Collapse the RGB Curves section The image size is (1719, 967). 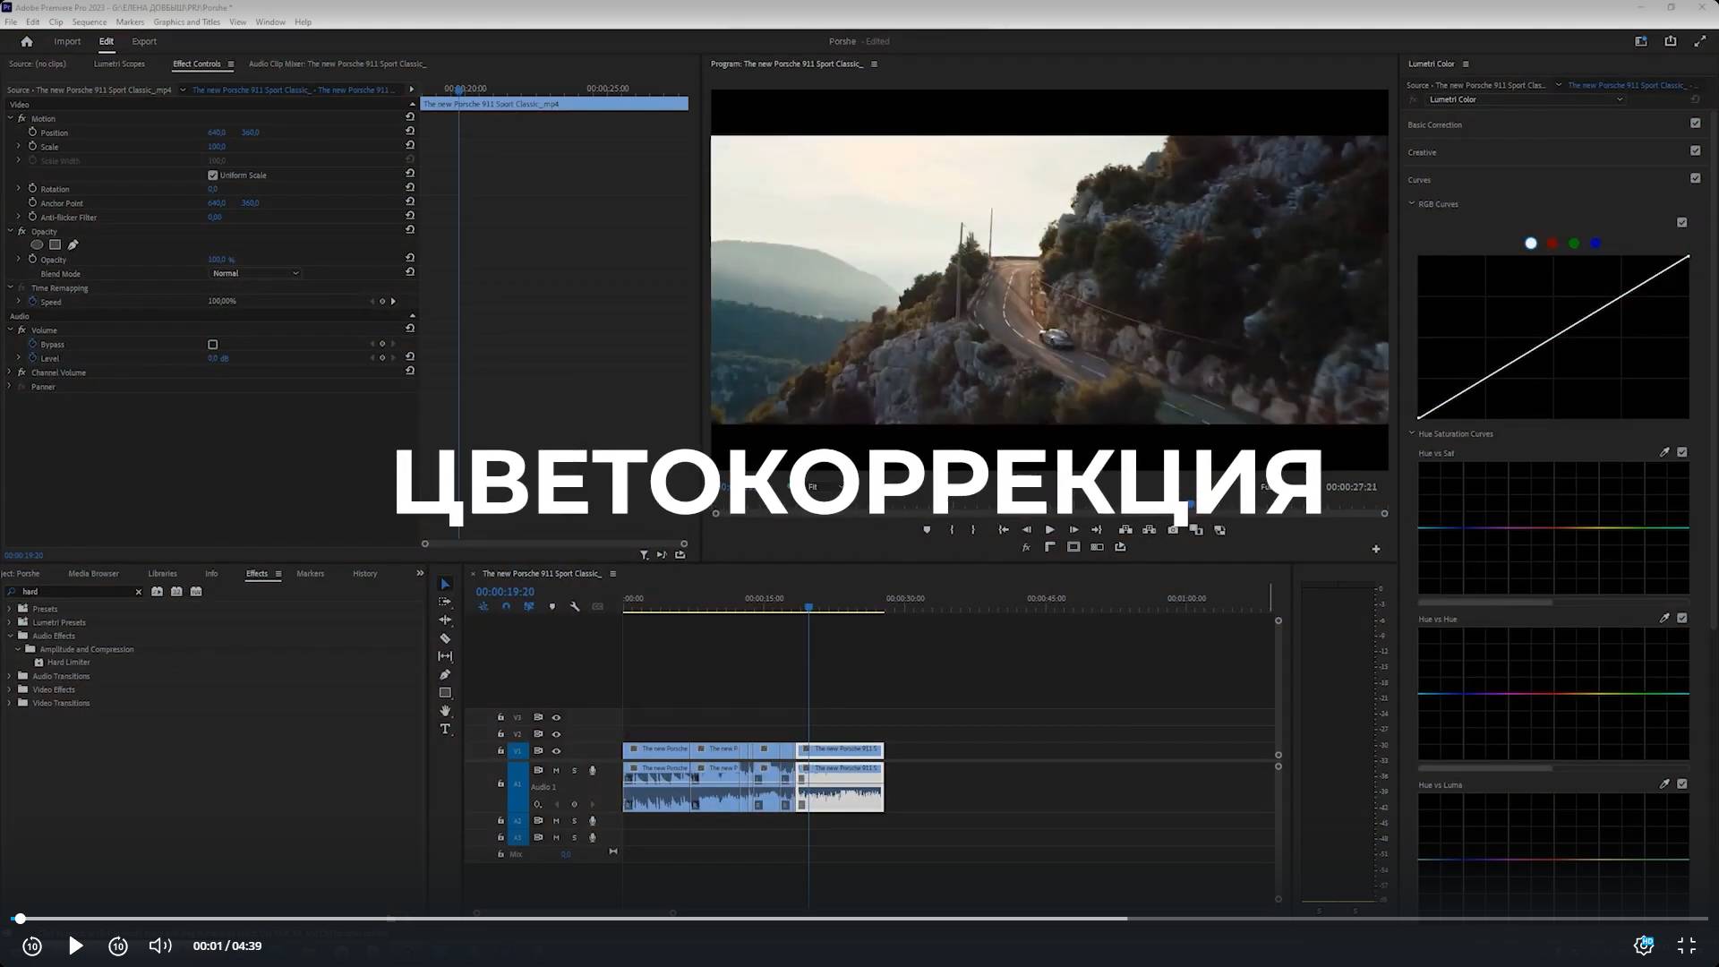click(x=1412, y=204)
